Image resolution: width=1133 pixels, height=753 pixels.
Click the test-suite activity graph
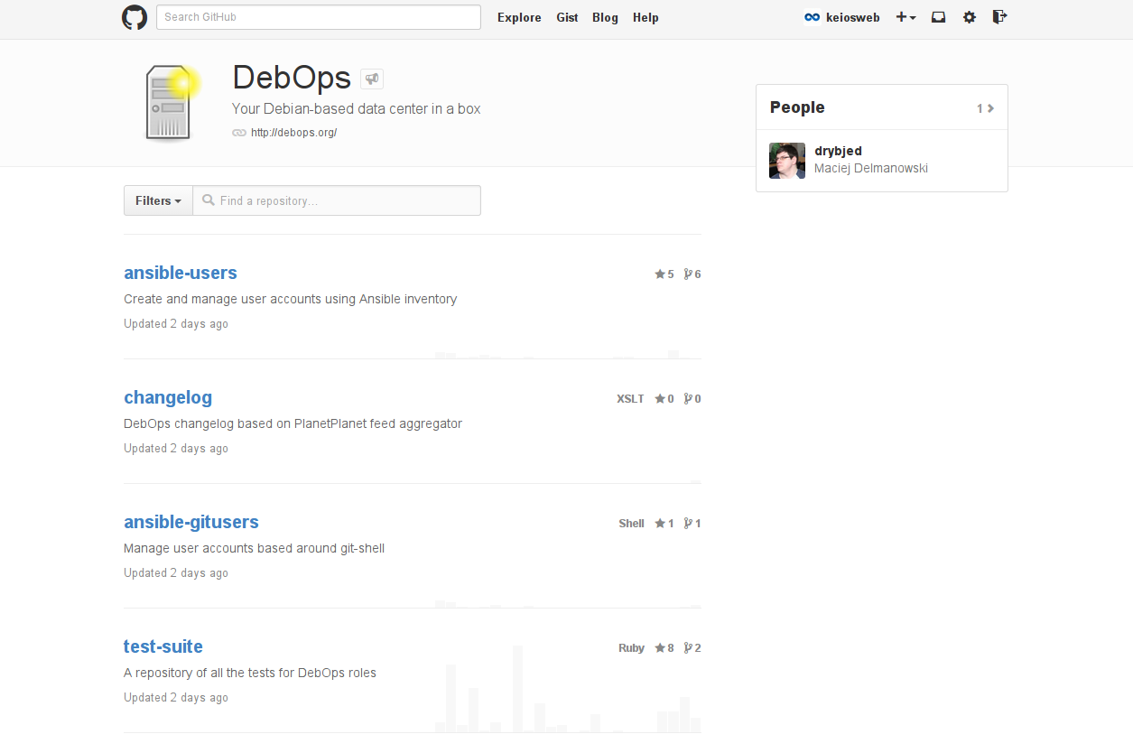[x=567, y=688]
